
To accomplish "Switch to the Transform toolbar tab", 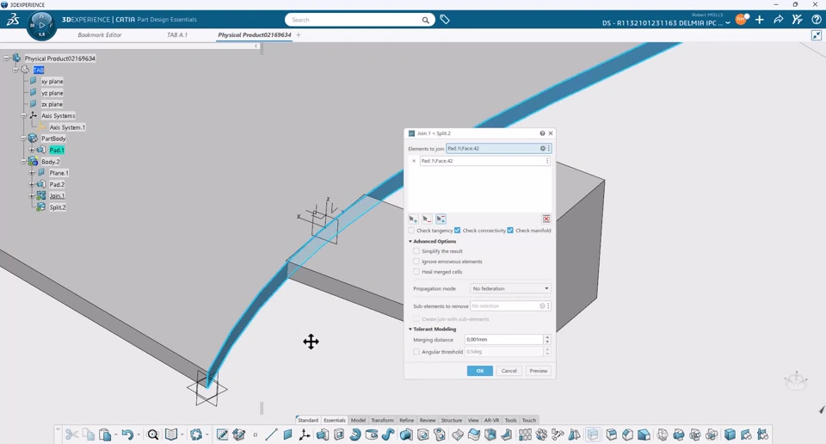I will coord(382,421).
